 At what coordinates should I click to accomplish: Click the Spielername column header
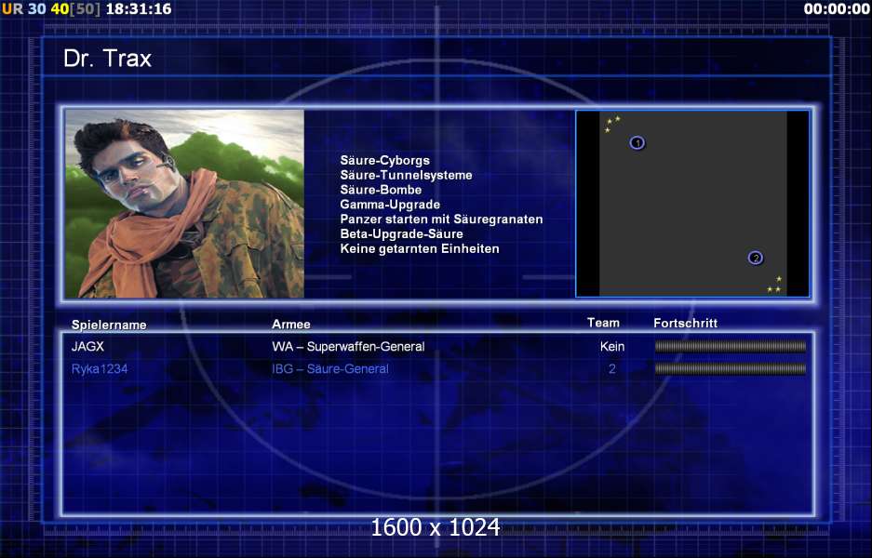click(109, 325)
